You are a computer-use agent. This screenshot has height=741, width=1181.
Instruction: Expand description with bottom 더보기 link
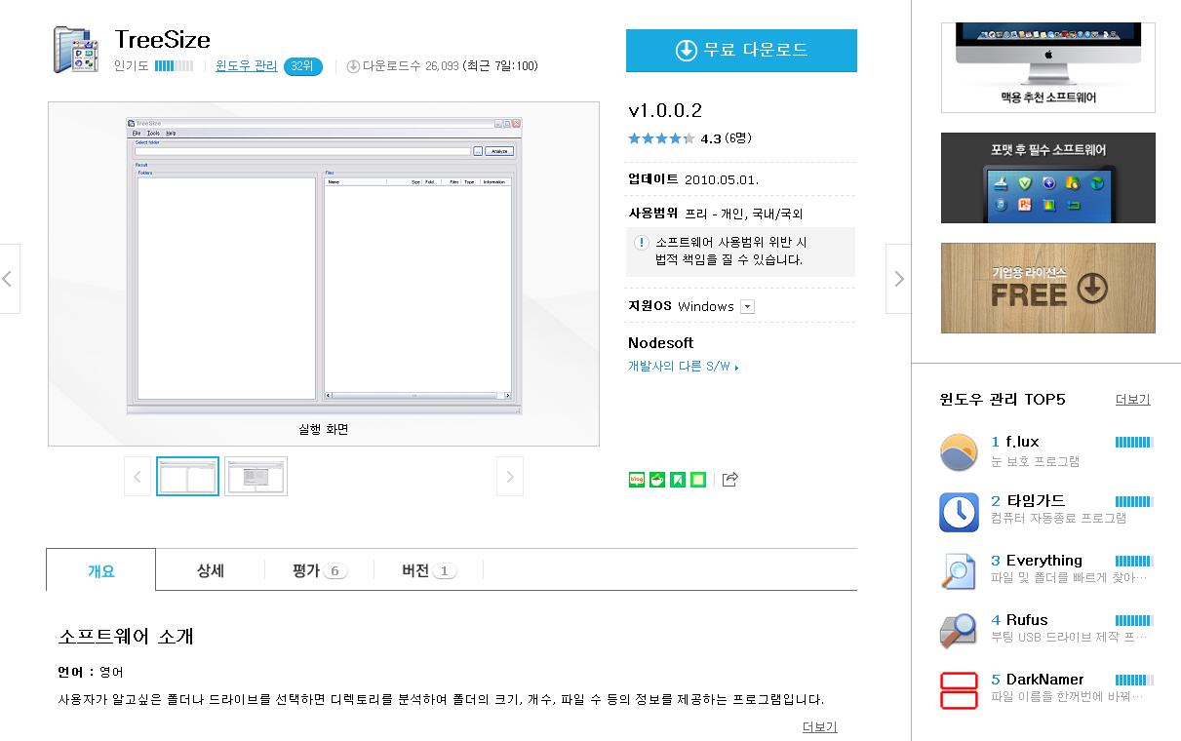[820, 727]
